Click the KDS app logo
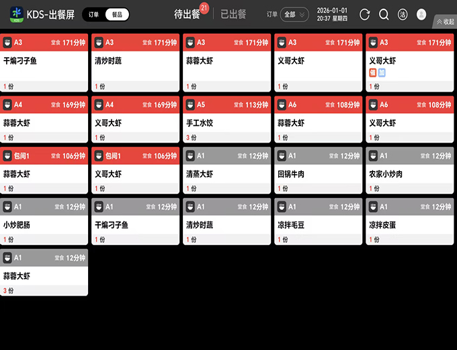 coord(16,14)
